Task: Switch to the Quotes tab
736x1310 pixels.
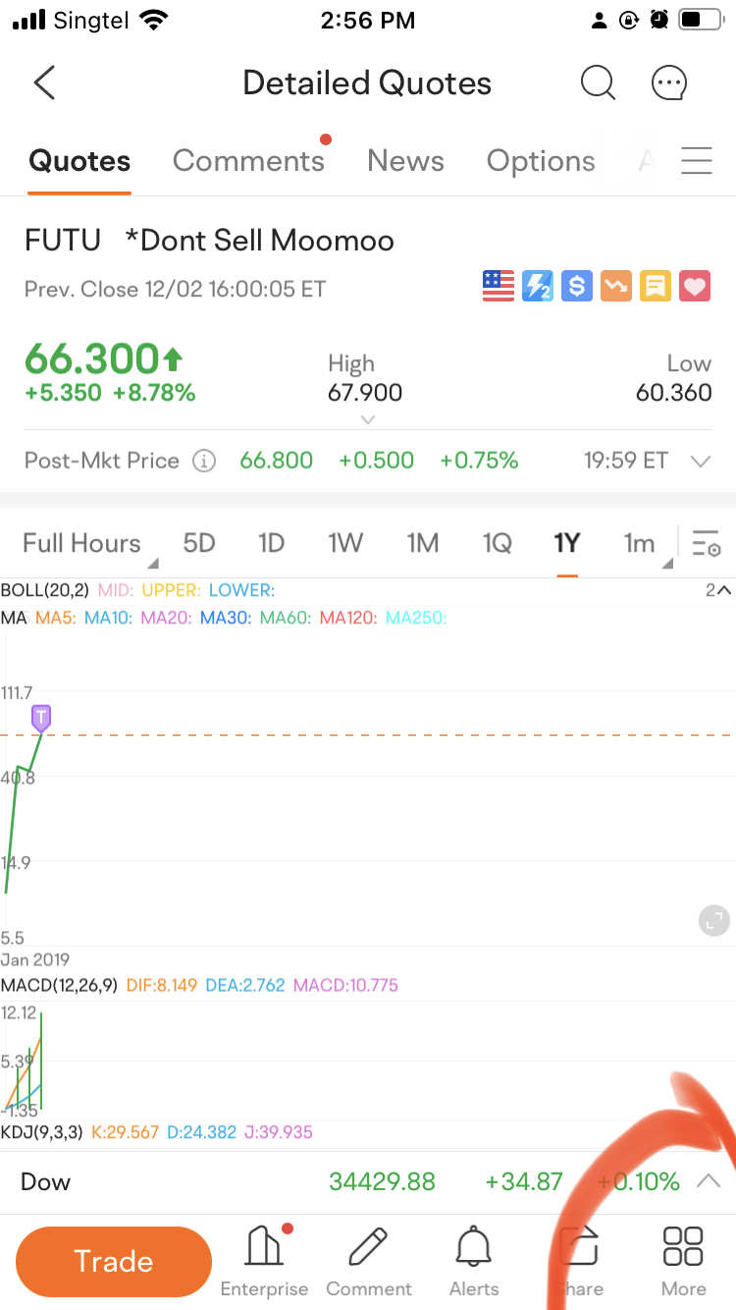Action: click(79, 161)
